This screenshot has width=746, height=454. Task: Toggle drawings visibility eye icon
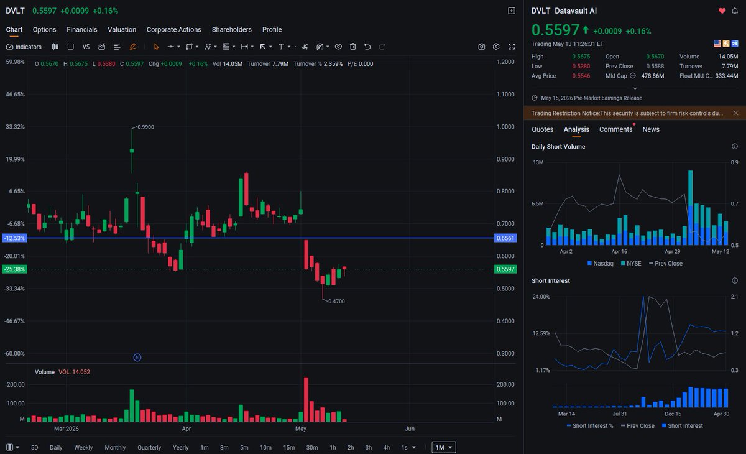coord(338,47)
